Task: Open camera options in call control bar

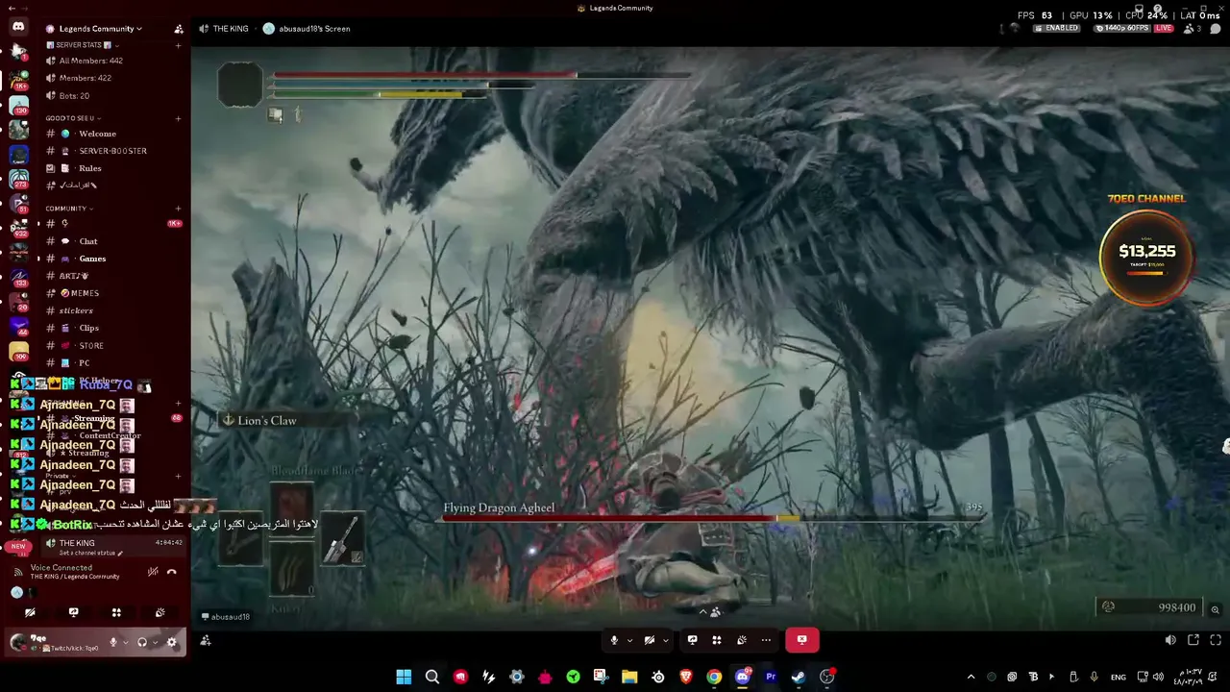Action: point(666,640)
